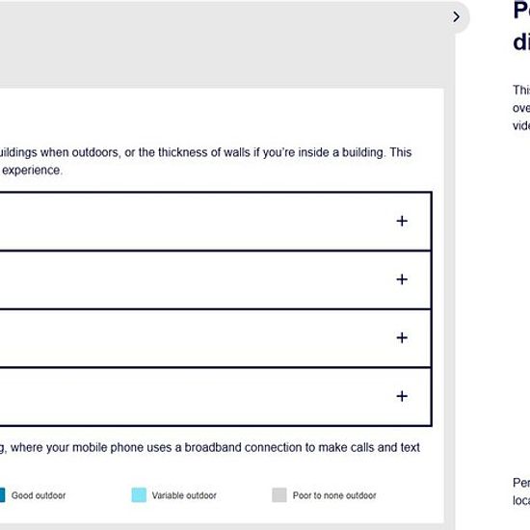
Task: Click the bold heading at the top right edge
Action: tap(521, 26)
